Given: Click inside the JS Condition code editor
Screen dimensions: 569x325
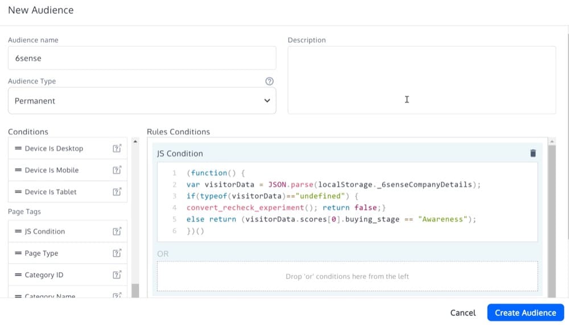Looking at the screenshot, I should (347, 202).
